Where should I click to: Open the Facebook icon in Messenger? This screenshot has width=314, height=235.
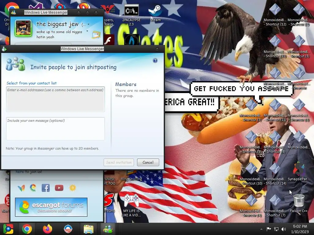tap(46, 188)
